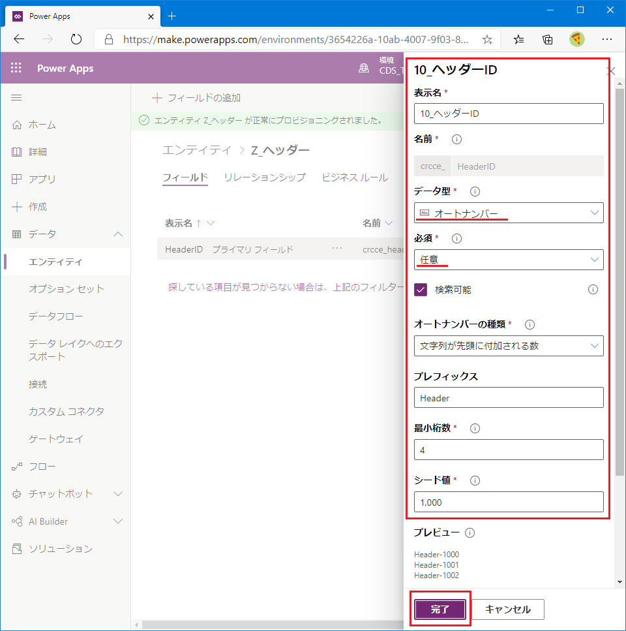This screenshot has width=626, height=631.
Task: Open browser settings ellipsis menu
Action: click(x=607, y=39)
